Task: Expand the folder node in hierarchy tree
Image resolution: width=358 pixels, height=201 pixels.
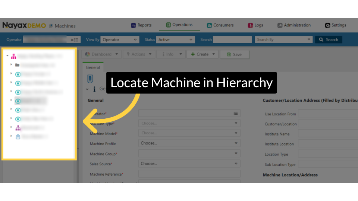Action: pyautogui.click(x=12, y=65)
